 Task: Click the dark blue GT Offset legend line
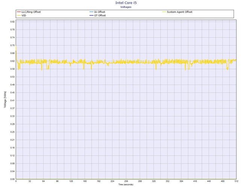[x=91, y=15]
